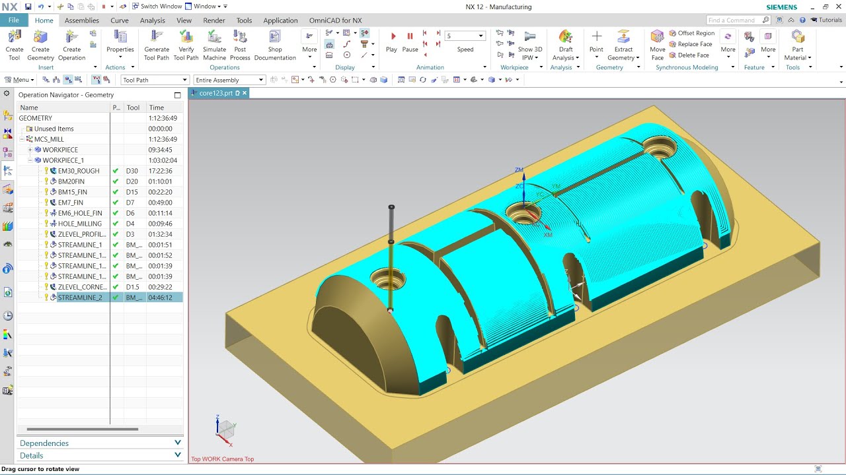
Task: Open resource bar settings gear
Action: click(7, 94)
